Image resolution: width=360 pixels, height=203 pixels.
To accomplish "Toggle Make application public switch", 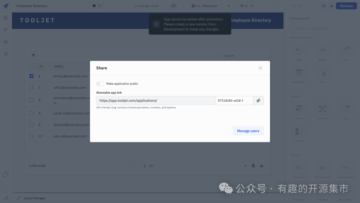I will coord(100,84).
